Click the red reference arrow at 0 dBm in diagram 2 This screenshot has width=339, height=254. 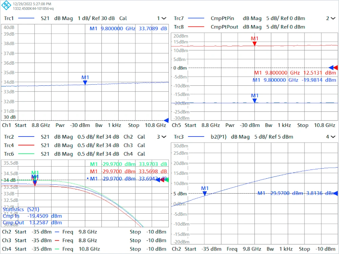(336, 68)
